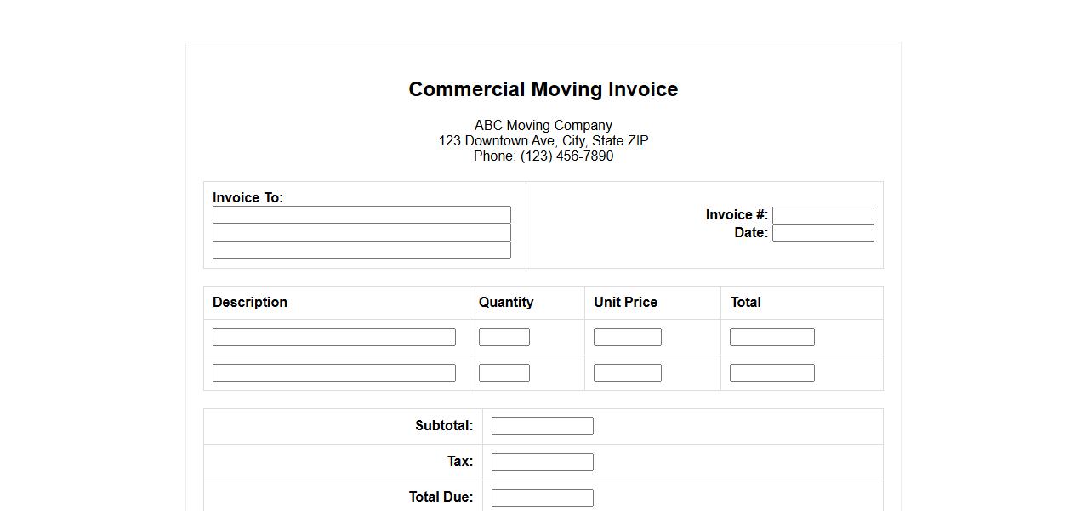
Task: Click the Commercial Moving Invoice heading
Action: (x=543, y=89)
